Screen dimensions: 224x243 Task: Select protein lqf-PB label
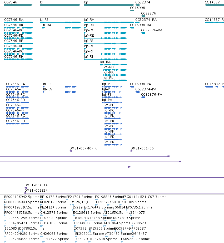[109, 121]
